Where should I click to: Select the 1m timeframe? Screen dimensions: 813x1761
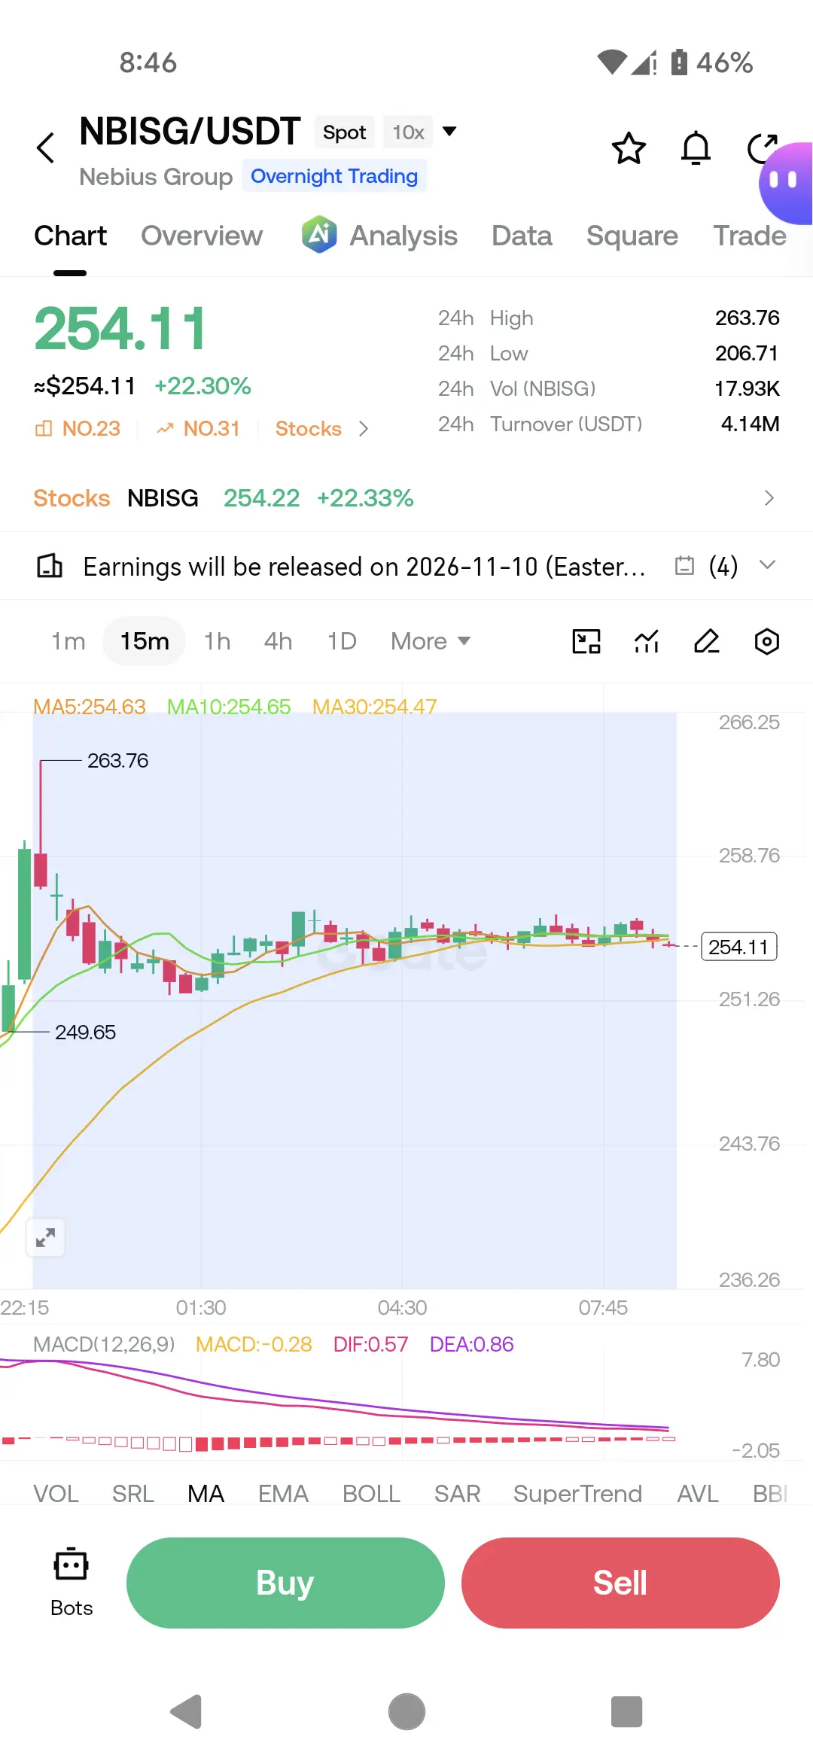pos(68,641)
